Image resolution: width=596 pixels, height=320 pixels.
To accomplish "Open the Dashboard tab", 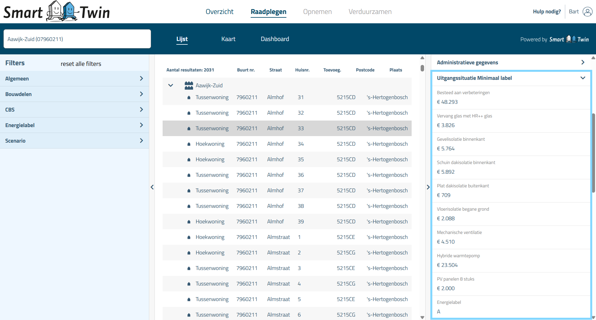I will click(275, 39).
